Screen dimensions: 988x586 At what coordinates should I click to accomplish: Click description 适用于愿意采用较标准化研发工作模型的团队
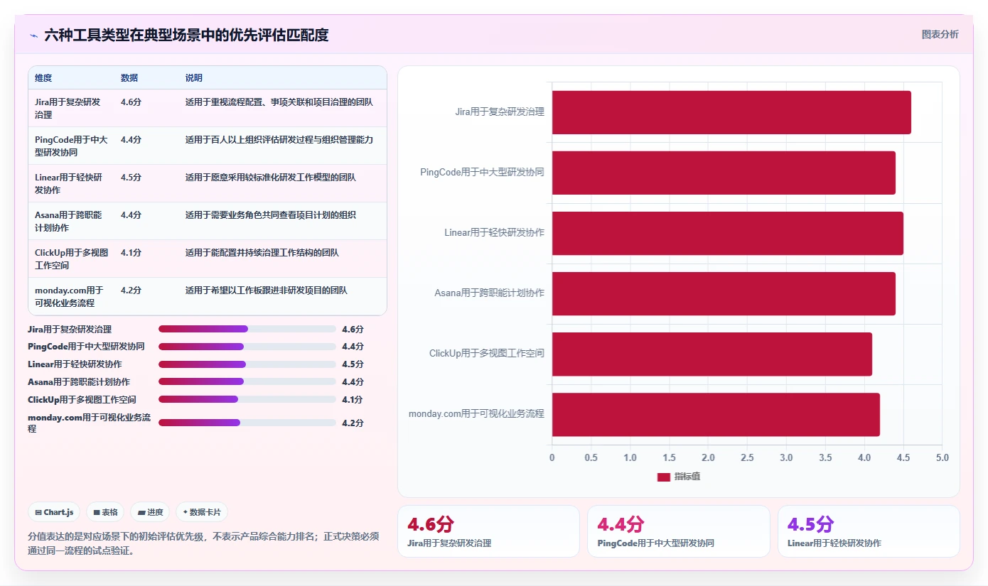271,178
